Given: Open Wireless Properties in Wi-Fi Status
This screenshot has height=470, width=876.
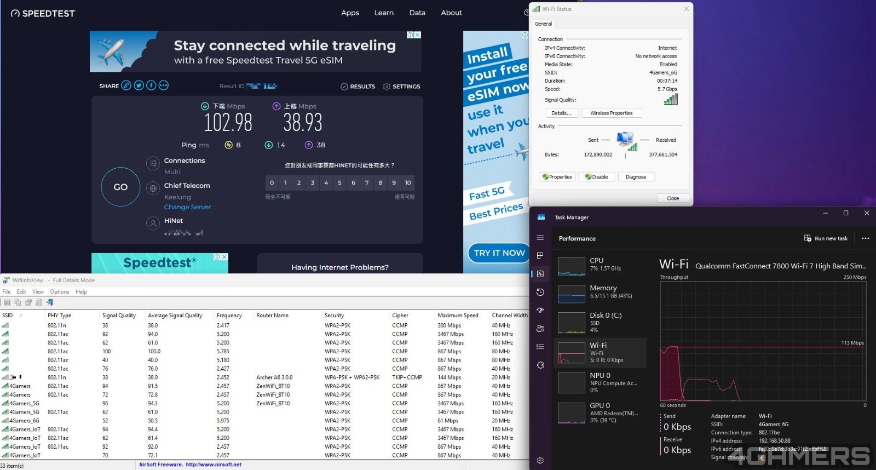Looking at the screenshot, I should tap(612, 113).
